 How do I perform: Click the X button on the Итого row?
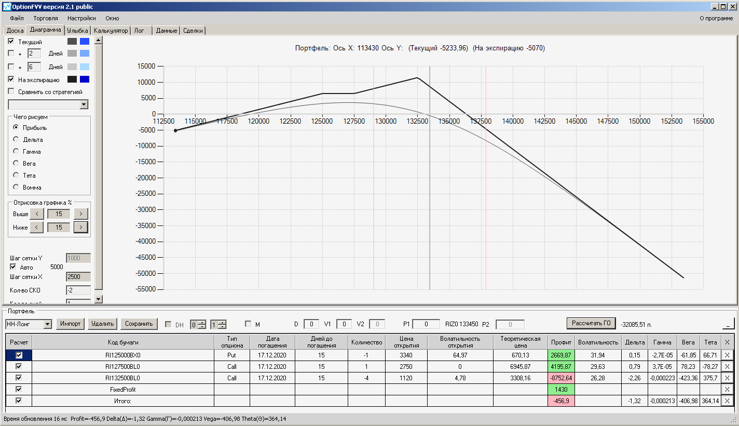[x=727, y=401]
